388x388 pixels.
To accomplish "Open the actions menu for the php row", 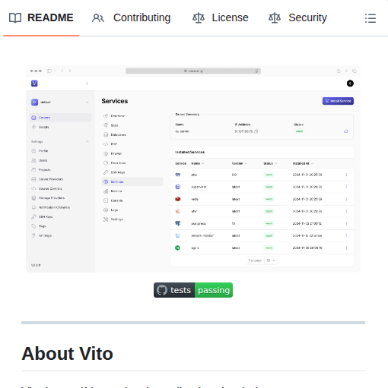I will 346,175.
